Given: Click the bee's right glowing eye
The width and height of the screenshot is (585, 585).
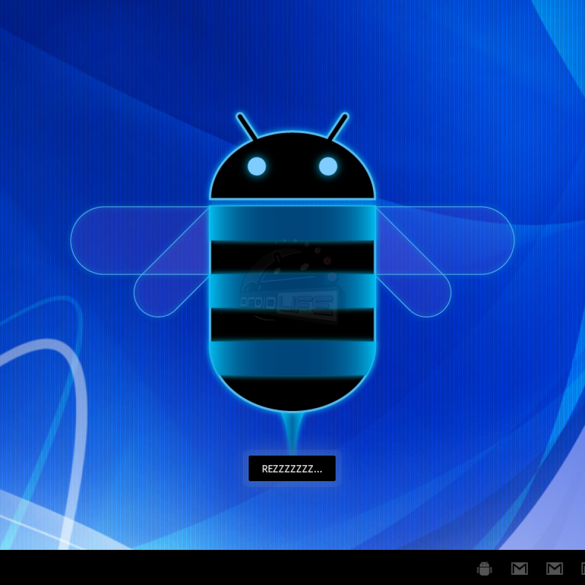Looking at the screenshot, I should click(x=328, y=166).
